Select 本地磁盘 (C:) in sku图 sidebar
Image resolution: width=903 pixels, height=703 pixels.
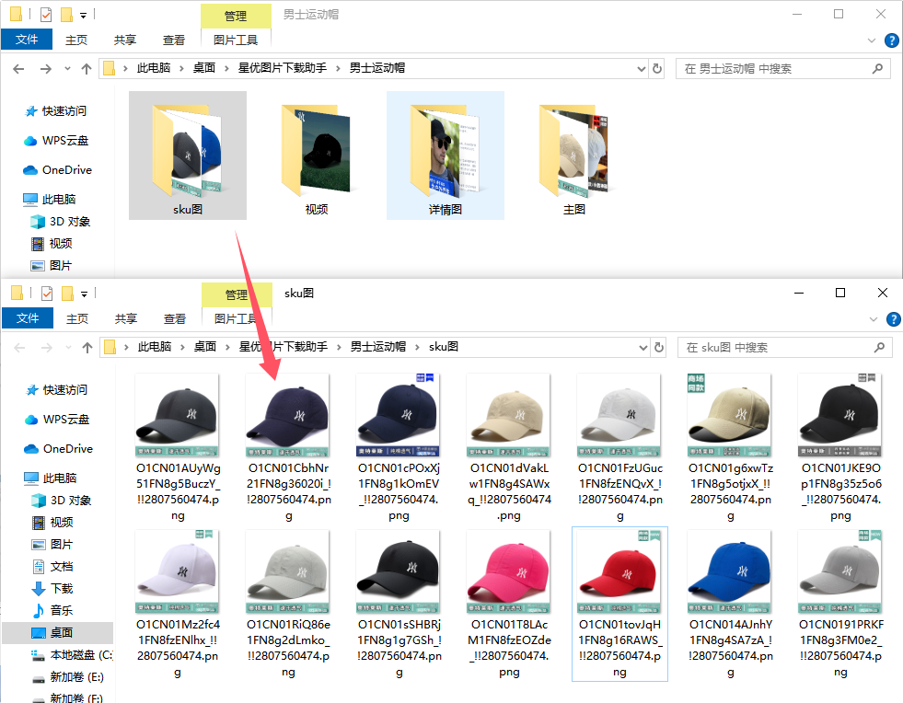[72, 654]
